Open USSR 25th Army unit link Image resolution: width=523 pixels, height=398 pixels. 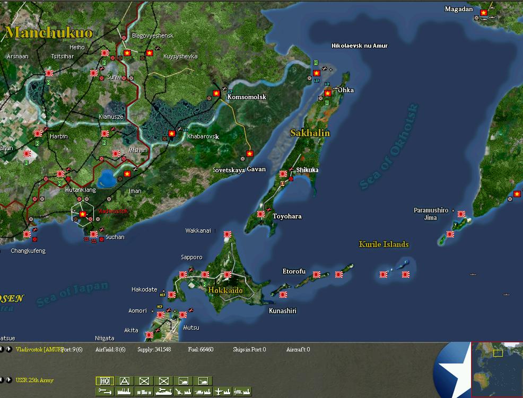pyautogui.click(x=34, y=380)
